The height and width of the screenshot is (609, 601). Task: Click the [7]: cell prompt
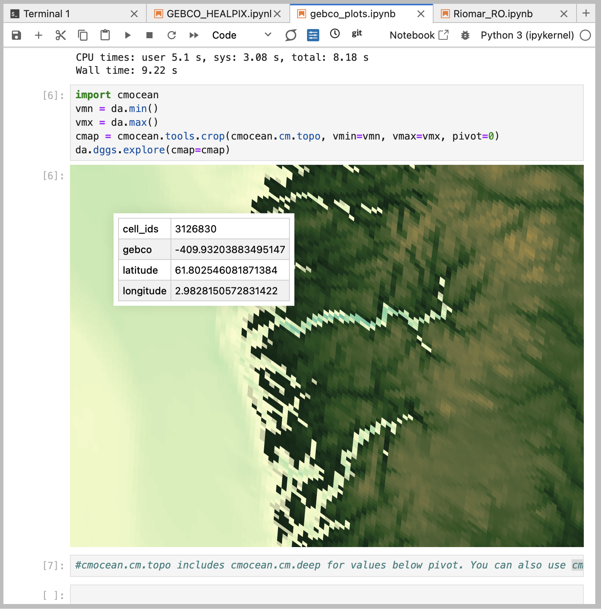(54, 565)
